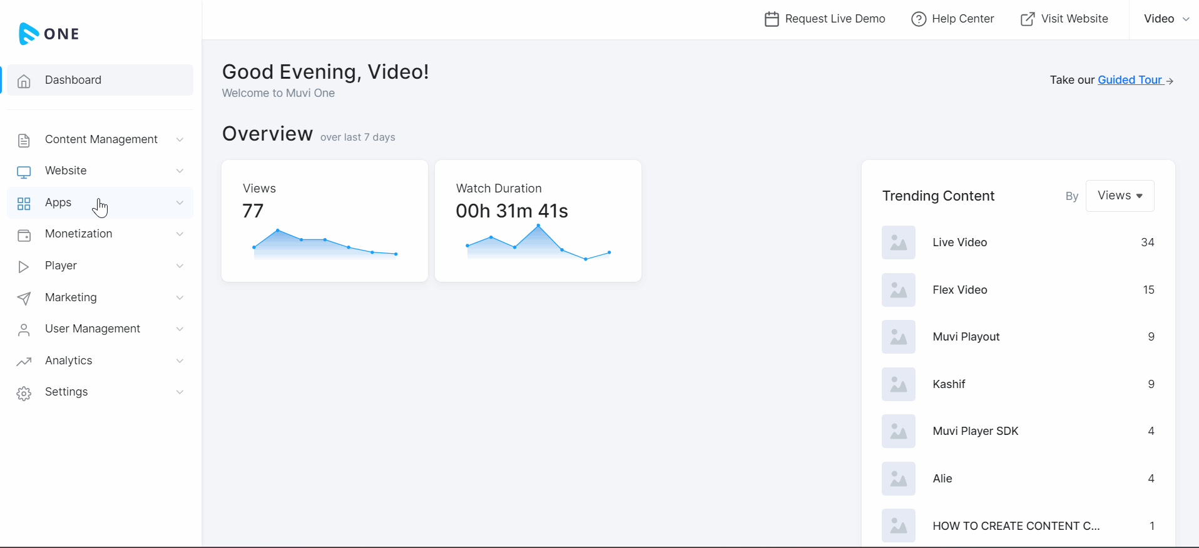
Task: Click the Monetization wallet icon
Action: click(x=24, y=235)
